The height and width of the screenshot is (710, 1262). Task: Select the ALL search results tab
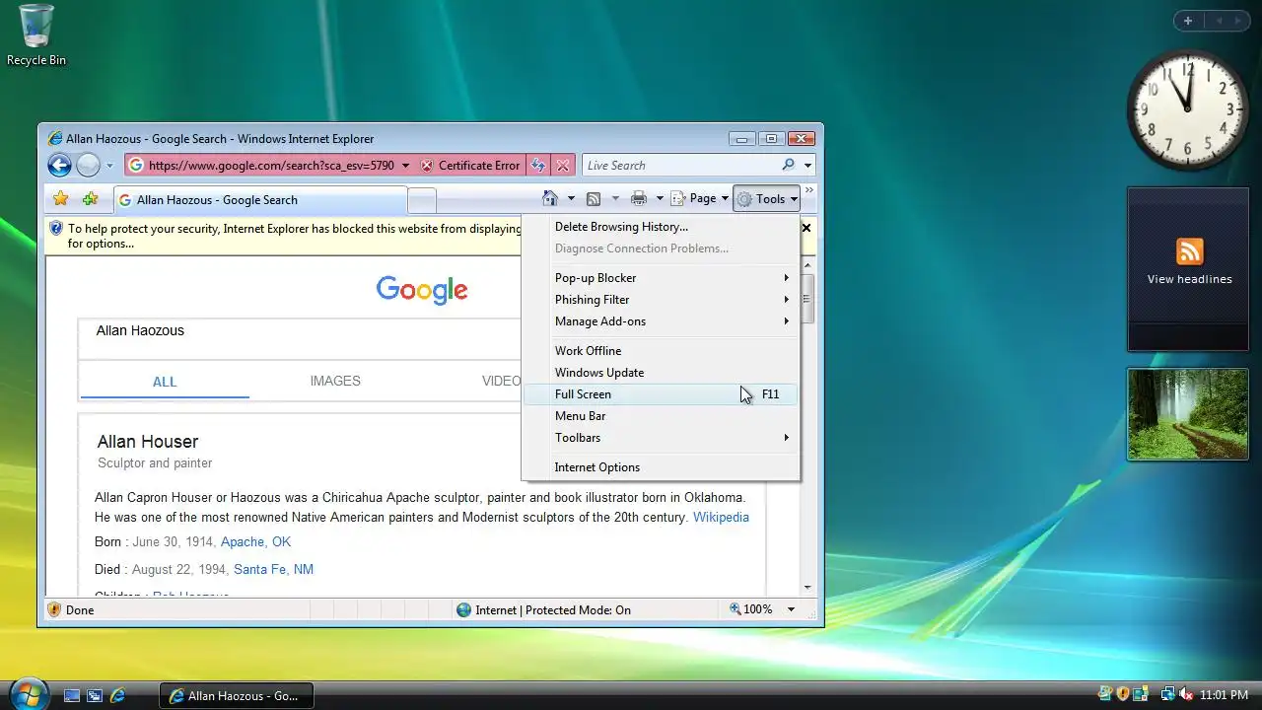point(165,382)
